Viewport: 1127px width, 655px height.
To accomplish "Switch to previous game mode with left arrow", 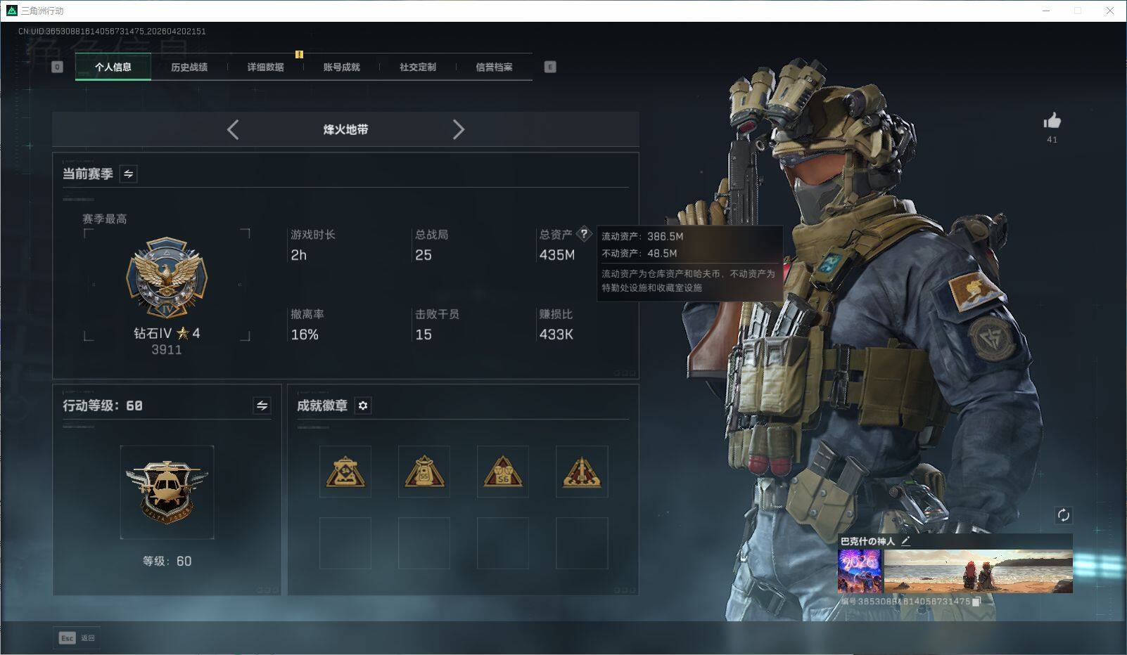I will (x=234, y=129).
